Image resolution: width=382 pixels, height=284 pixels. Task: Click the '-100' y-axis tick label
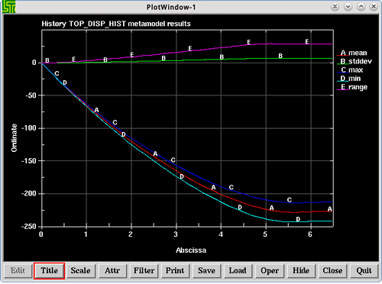(30, 128)
